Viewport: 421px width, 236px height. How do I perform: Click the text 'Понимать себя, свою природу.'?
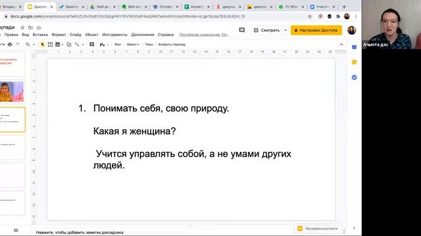click(x=161, y=108)
